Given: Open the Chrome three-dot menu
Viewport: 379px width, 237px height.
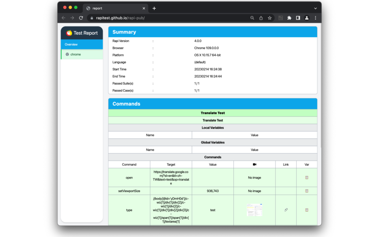Looking at the screenshot, I should point(316,18).
